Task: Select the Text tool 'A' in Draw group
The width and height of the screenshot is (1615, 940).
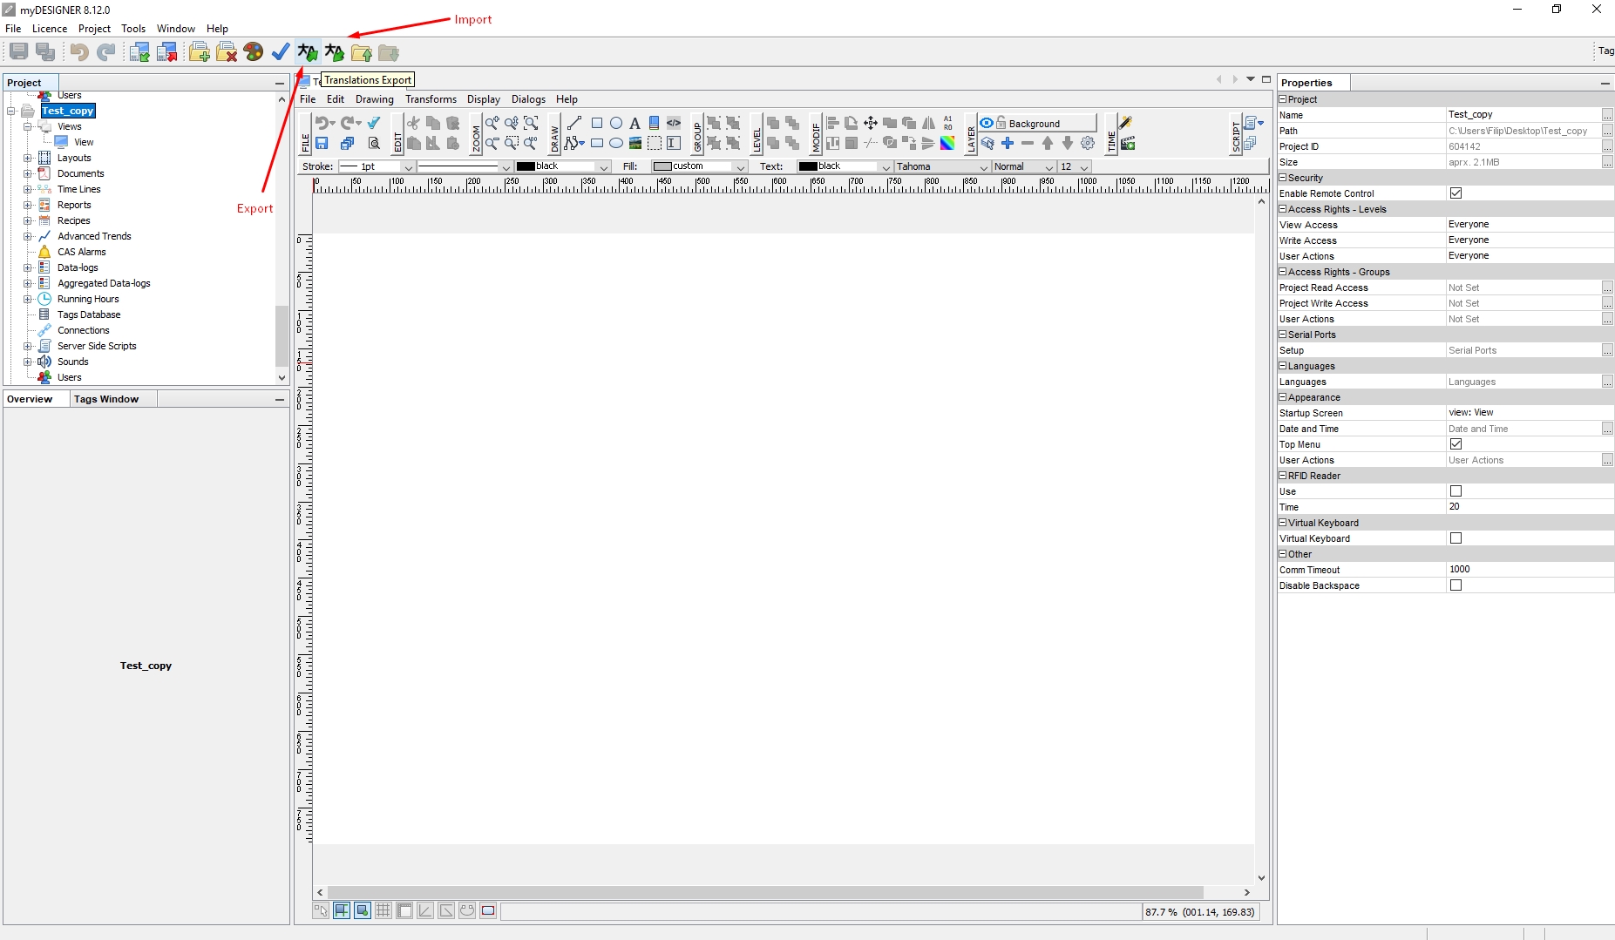Action: click(x=634, y=123)
